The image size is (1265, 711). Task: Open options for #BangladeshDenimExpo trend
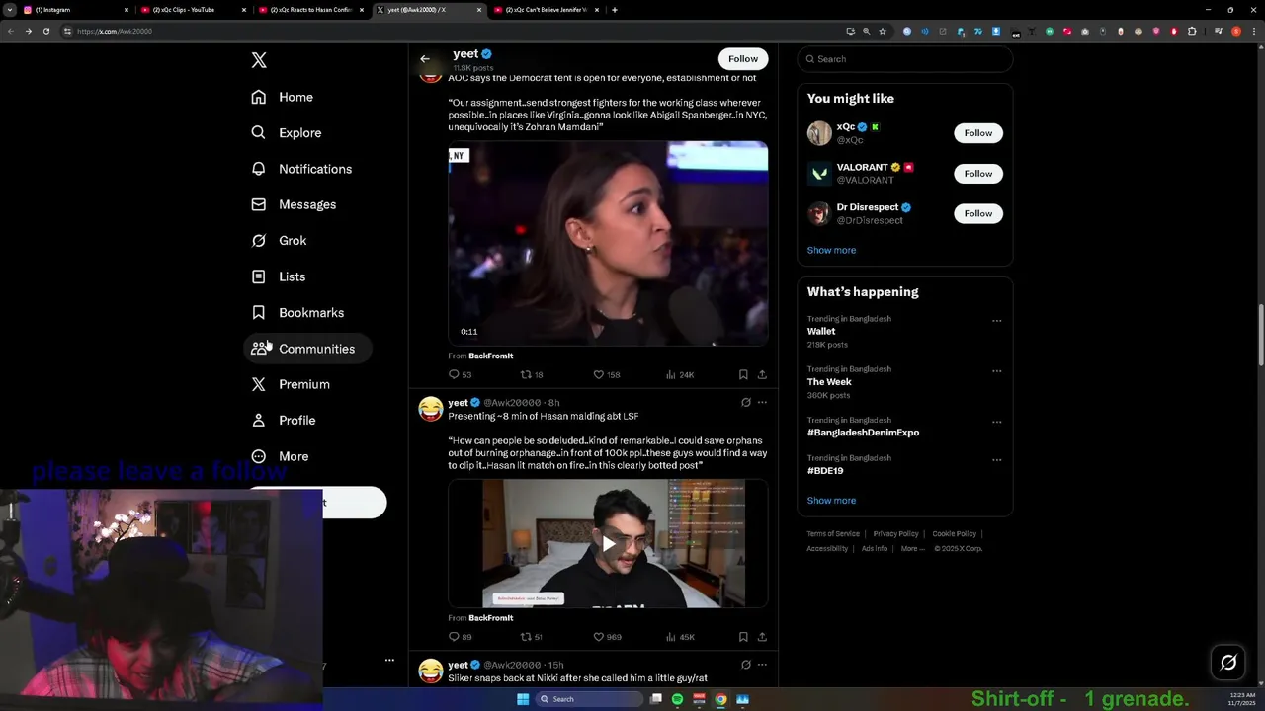(996, 422)
